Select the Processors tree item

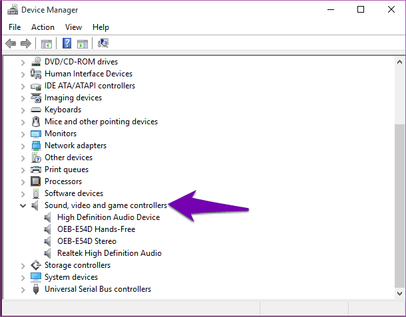63,181
